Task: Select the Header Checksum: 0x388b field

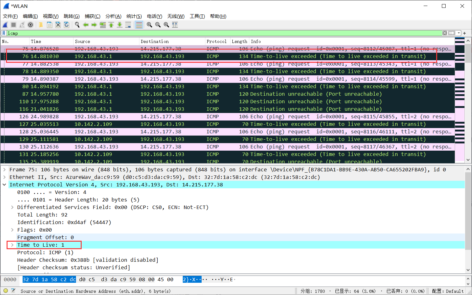Action: pyautogui.click(x=88, y=260)
